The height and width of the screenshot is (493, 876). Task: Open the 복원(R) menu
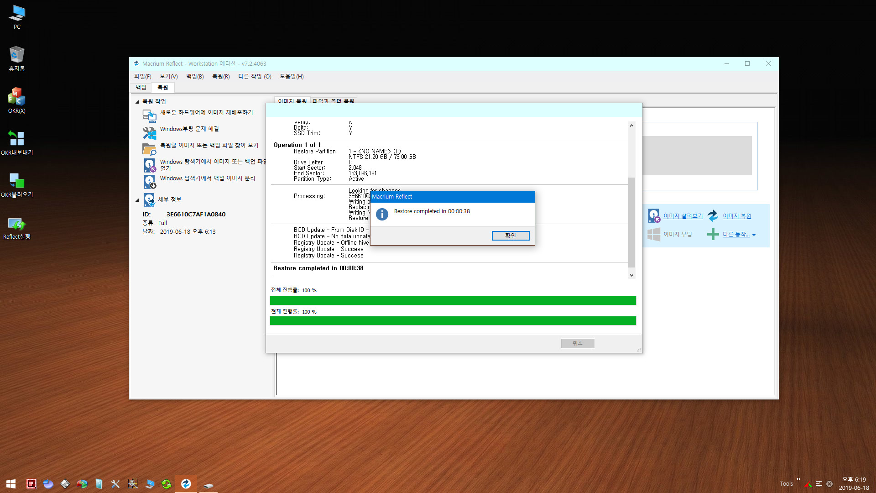click(221, 76)
